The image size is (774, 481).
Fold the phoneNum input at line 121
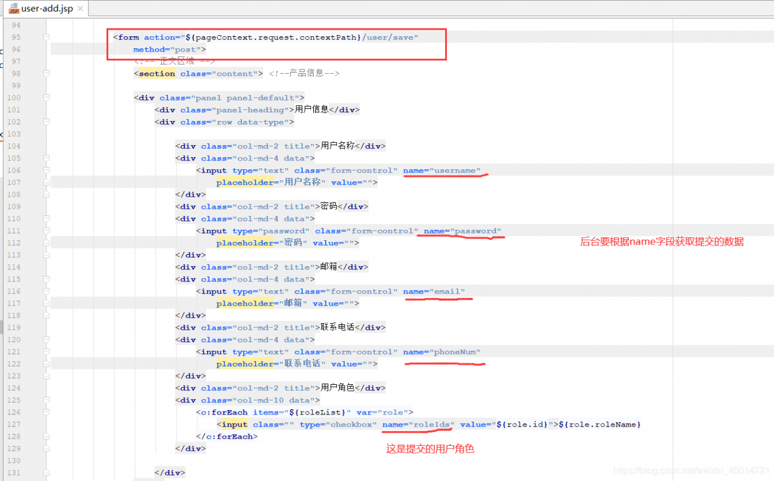tap(46, 352)
